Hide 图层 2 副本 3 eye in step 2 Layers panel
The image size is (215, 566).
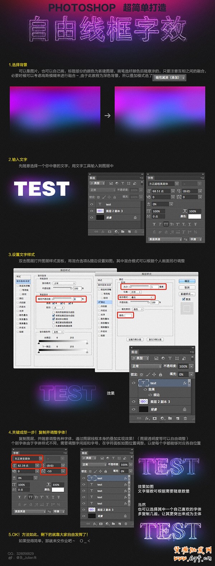click(92, 211)
